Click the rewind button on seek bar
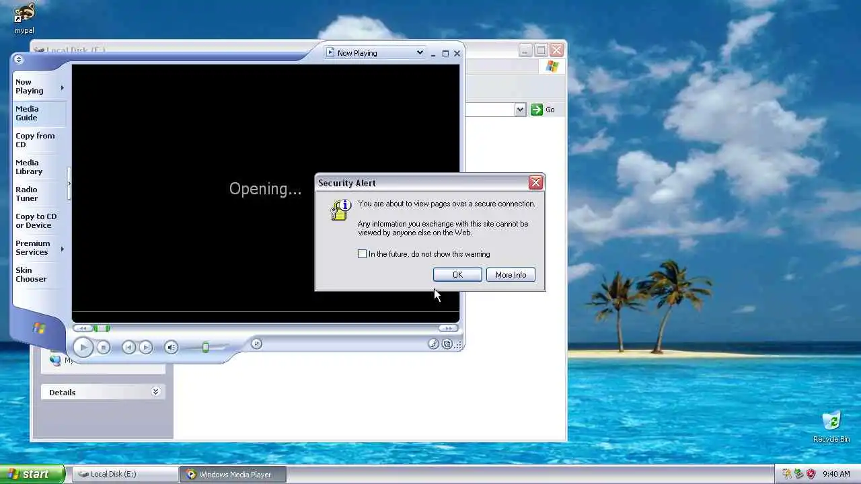This screenshot has height=484, width=861. (82, 328)
